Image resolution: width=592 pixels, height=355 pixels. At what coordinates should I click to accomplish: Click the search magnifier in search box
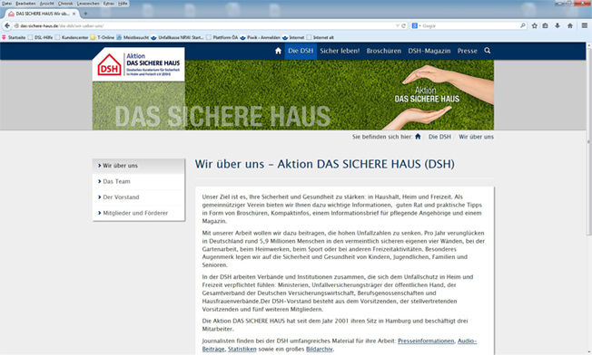522,25
